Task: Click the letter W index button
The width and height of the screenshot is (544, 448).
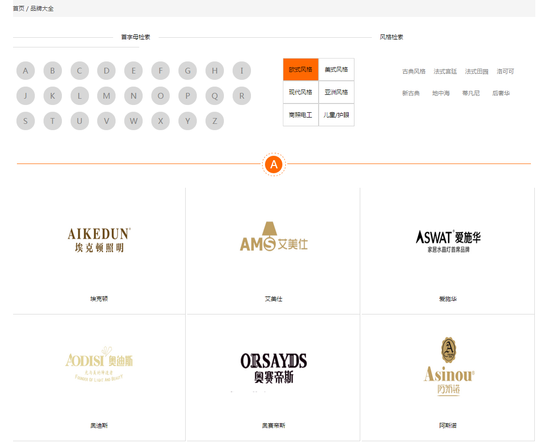Action: (x=133, y=121)
